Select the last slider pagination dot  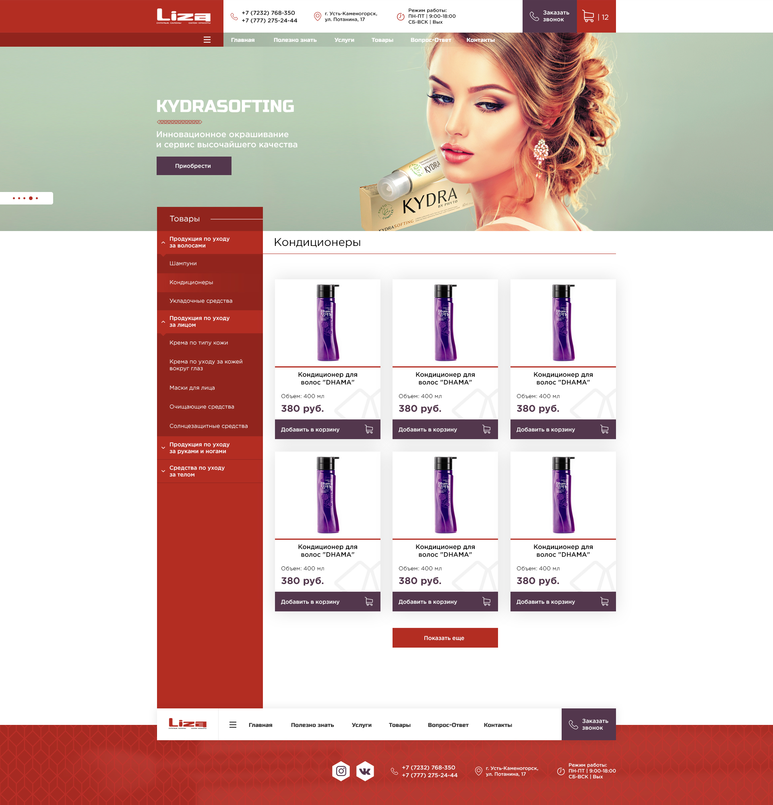[37, 198]
